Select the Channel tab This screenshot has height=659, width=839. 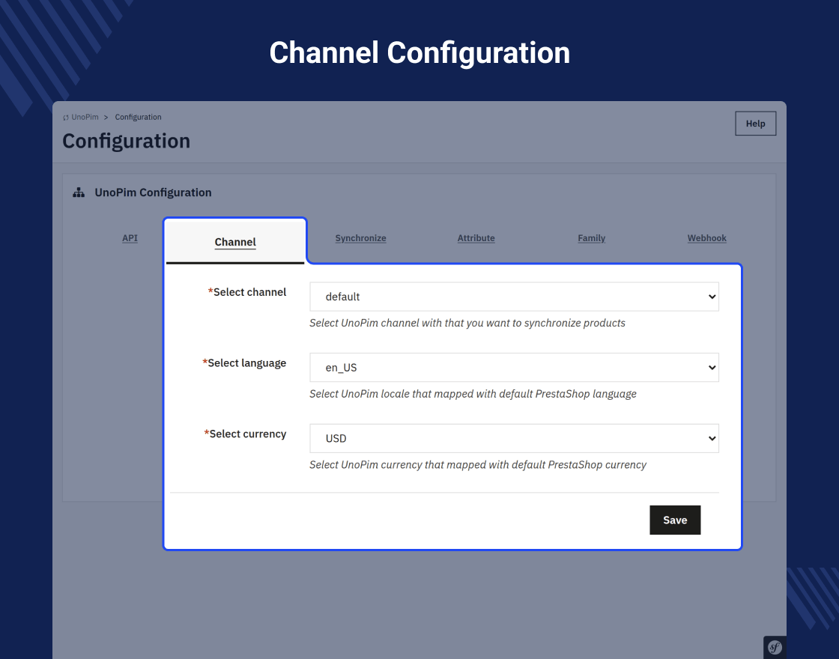[x=235, y=243]
